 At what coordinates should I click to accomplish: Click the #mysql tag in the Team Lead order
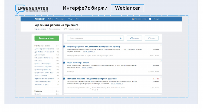(x=104, y=88)
